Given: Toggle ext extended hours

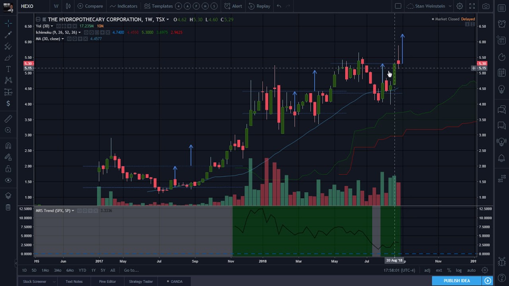Looking at the screenshot, I should point(439,271).
